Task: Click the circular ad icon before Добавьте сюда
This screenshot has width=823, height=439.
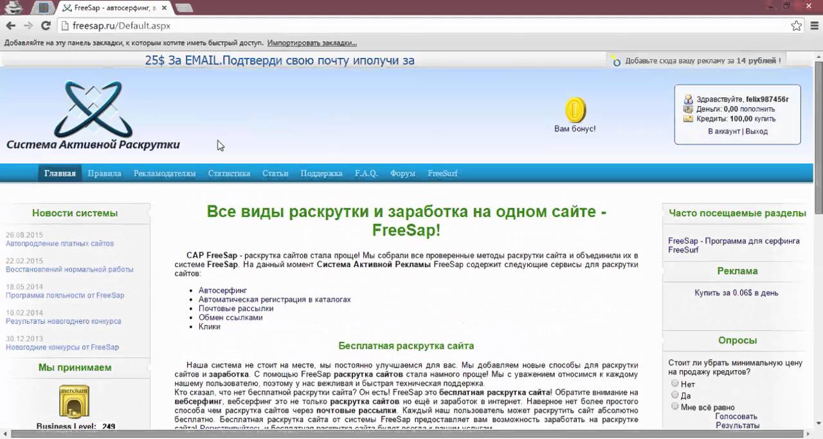Action: coord(616,61)
